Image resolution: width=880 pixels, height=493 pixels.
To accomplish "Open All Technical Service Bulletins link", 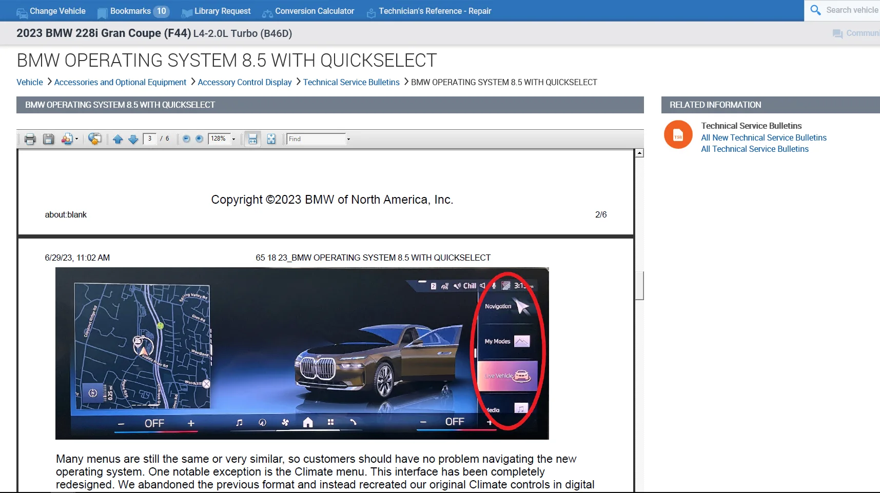I will [x=755, y=149].
